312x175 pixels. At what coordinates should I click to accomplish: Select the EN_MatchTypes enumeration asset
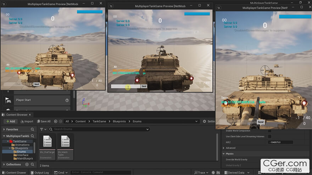pyautogui.click(x=65, y=147)
